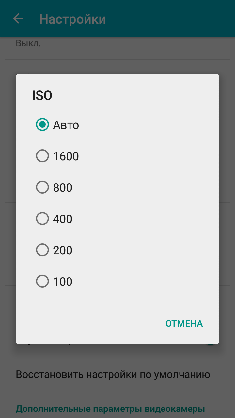
Task: Click the 800 option label text
Action: [x=63, y=188]
